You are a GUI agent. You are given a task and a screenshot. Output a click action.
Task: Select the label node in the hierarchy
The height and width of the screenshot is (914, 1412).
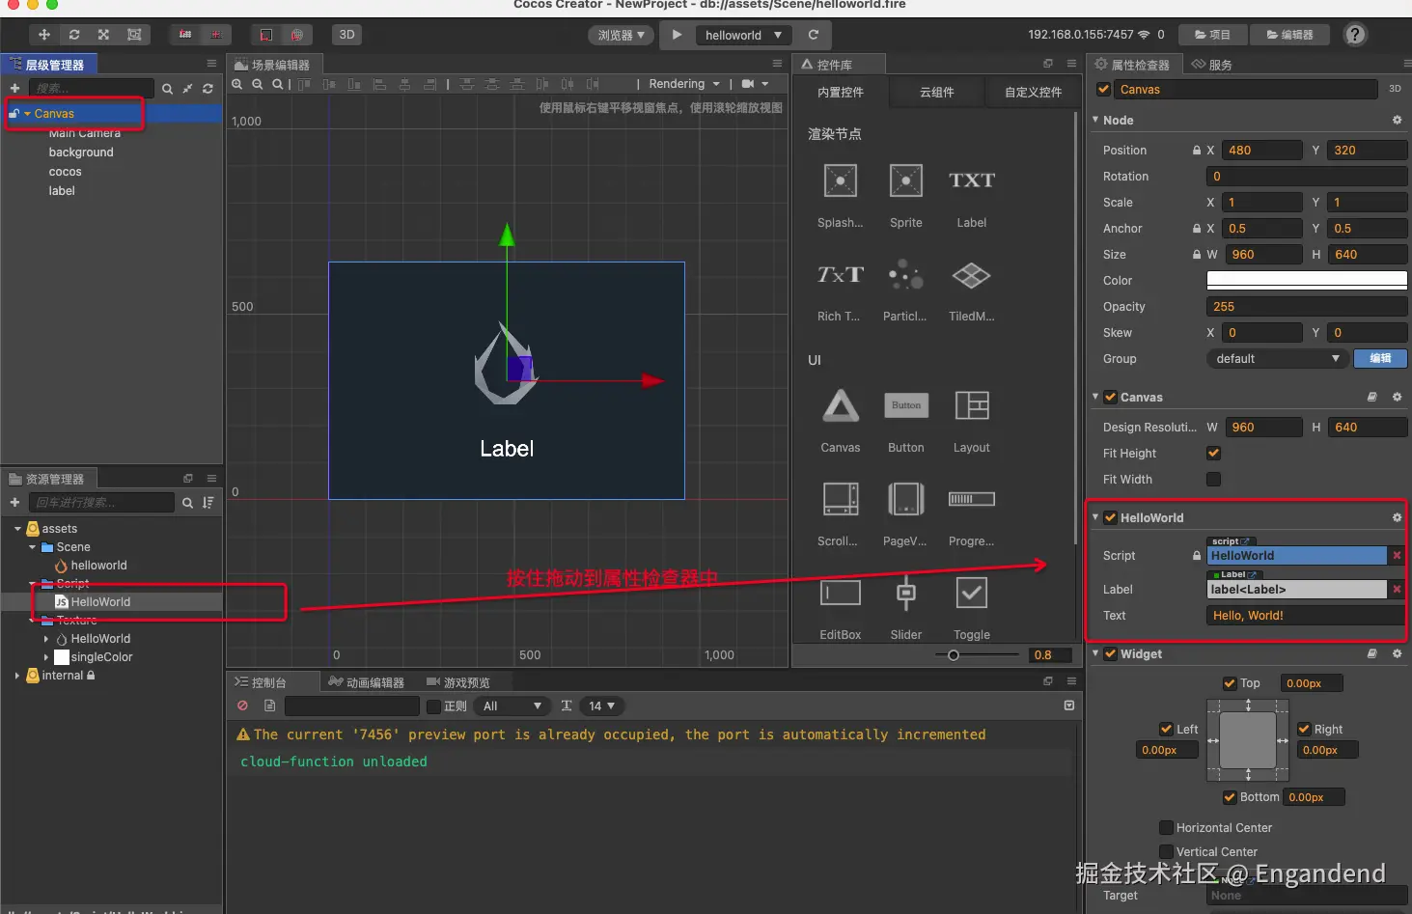62,191
